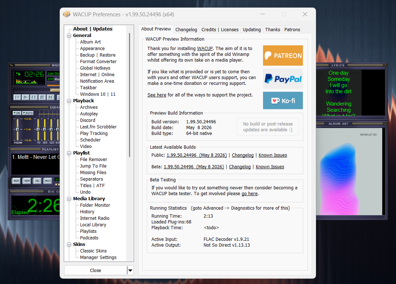Open the dropdown arrow beside Close button
The height and width of the screenshot is (284, 396).
click(x=130, y=270)
